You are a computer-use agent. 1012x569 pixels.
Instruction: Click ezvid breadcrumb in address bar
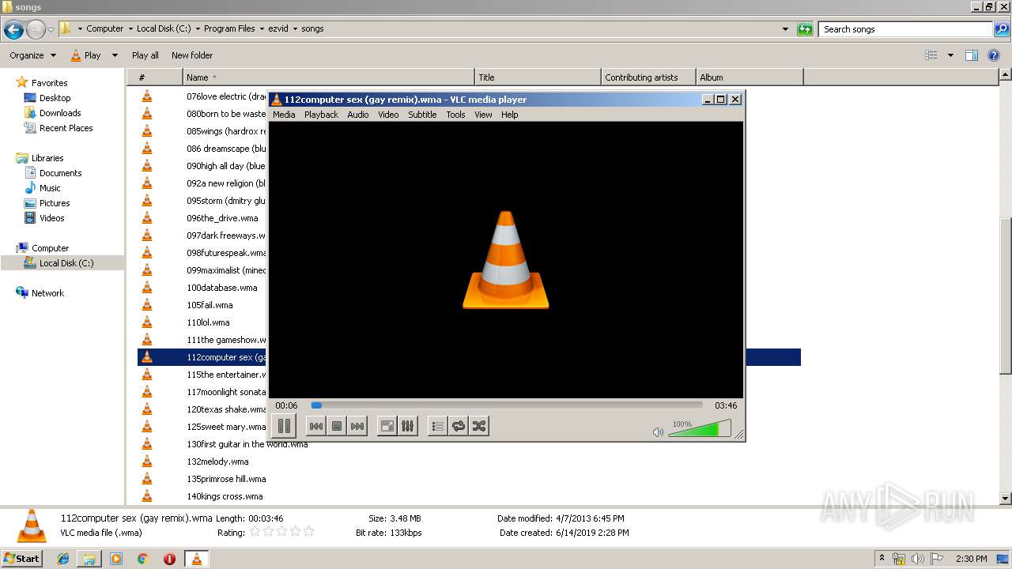click(279, 28)
